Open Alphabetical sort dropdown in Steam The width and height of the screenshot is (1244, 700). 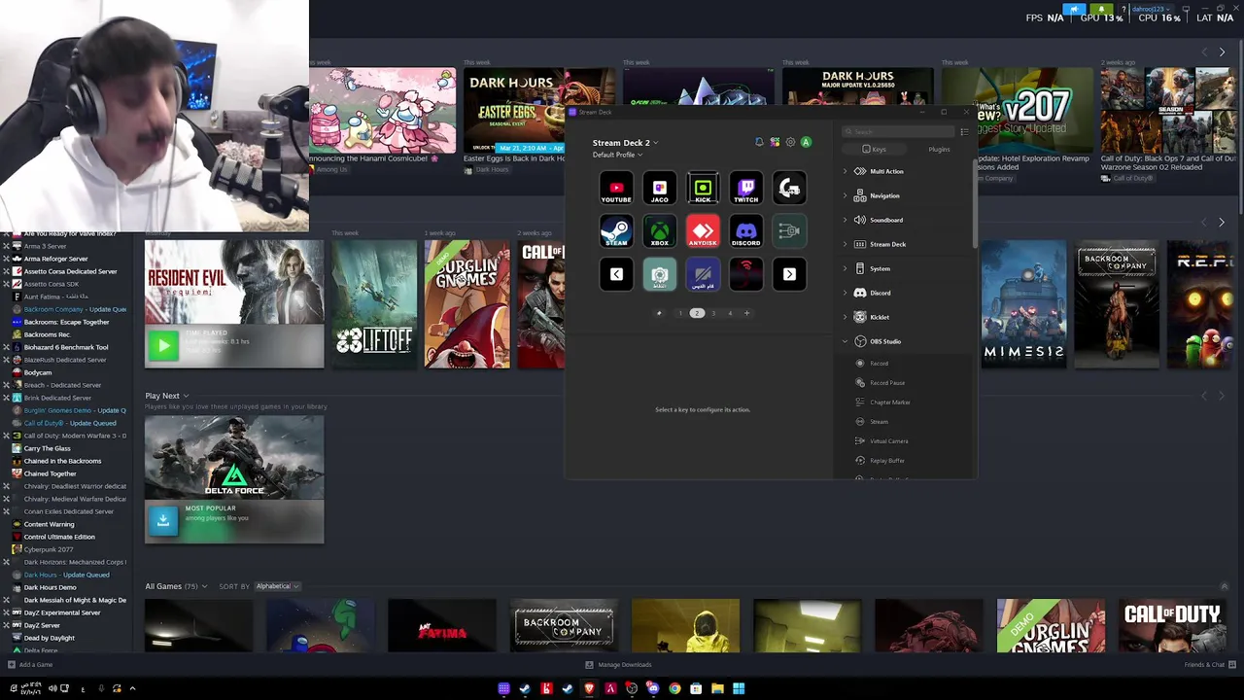(277, 586)
